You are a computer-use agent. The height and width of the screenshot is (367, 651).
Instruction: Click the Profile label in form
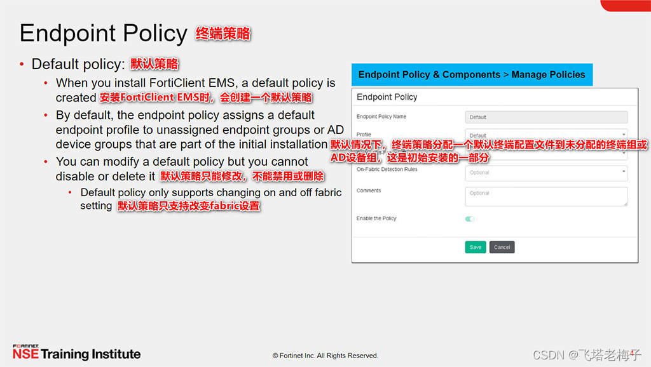click(364, 135)
